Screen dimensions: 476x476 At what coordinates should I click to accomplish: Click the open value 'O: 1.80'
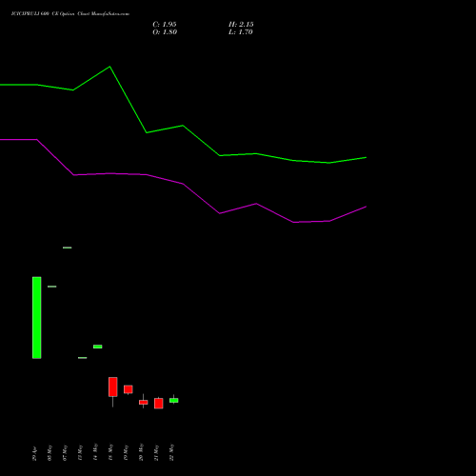tap(165, 32)
